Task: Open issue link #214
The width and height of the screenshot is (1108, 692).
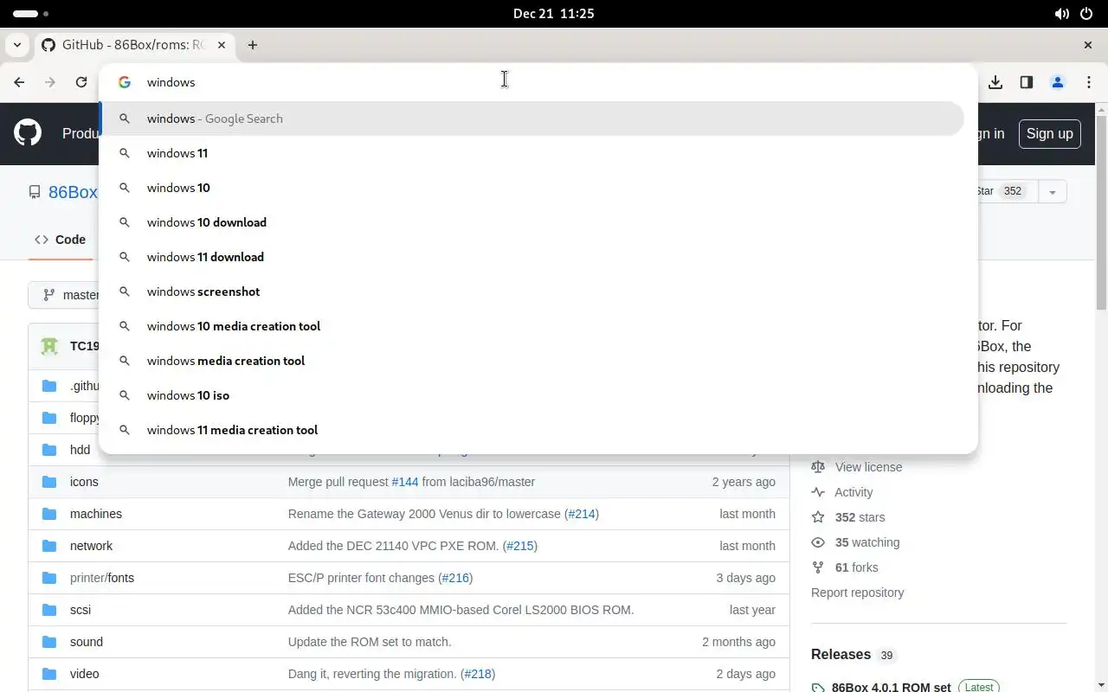Action: tap(582, 514)
